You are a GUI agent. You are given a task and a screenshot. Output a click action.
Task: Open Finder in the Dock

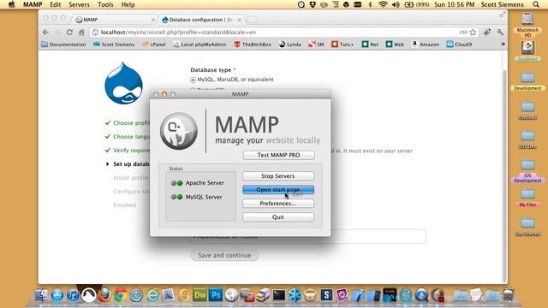41,295
